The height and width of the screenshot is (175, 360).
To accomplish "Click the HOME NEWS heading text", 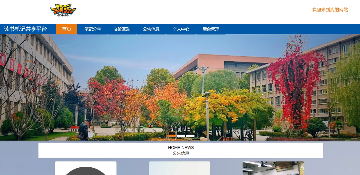I will (181, 148).
